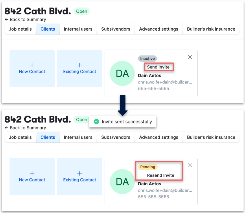Open Subs/vendors tab in top panel
This screenshot has height=213, width=245.
116,29
